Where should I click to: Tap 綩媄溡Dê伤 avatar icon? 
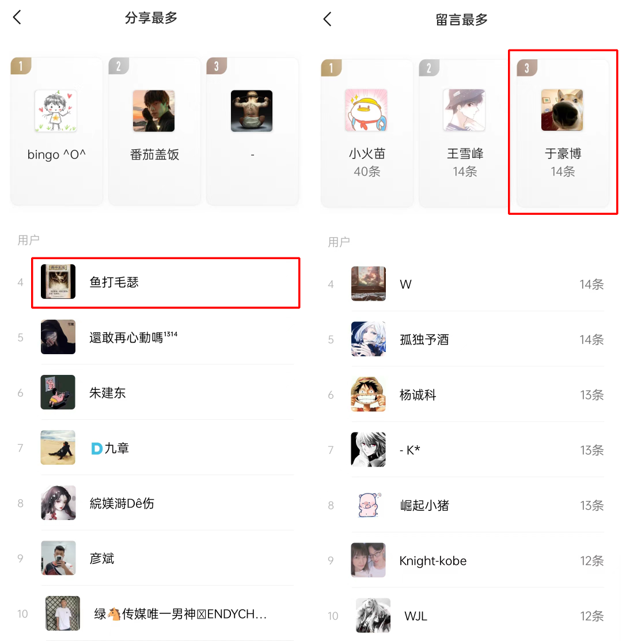click(58, 503)
